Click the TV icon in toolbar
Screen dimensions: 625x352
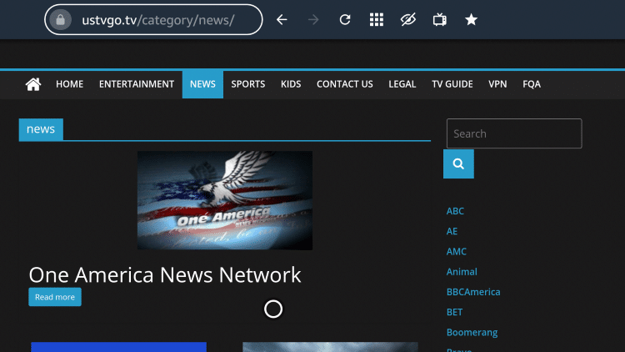[x=440, y=19]
